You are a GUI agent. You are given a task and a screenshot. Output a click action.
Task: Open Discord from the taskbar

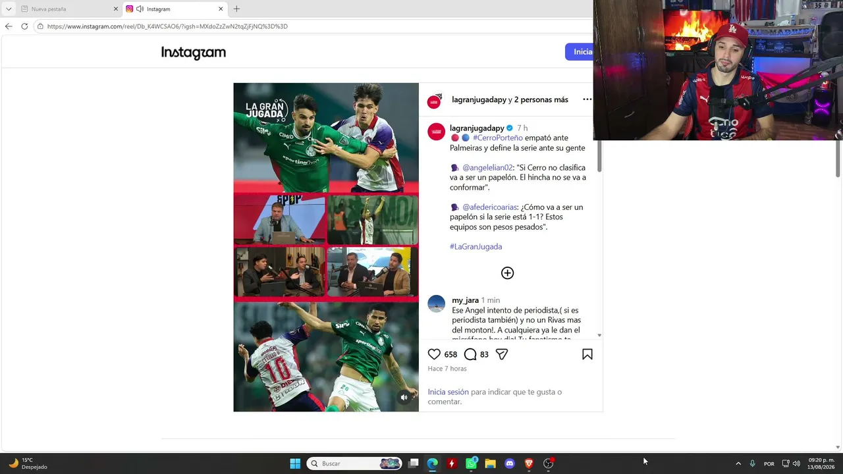(x=509, y=463)
